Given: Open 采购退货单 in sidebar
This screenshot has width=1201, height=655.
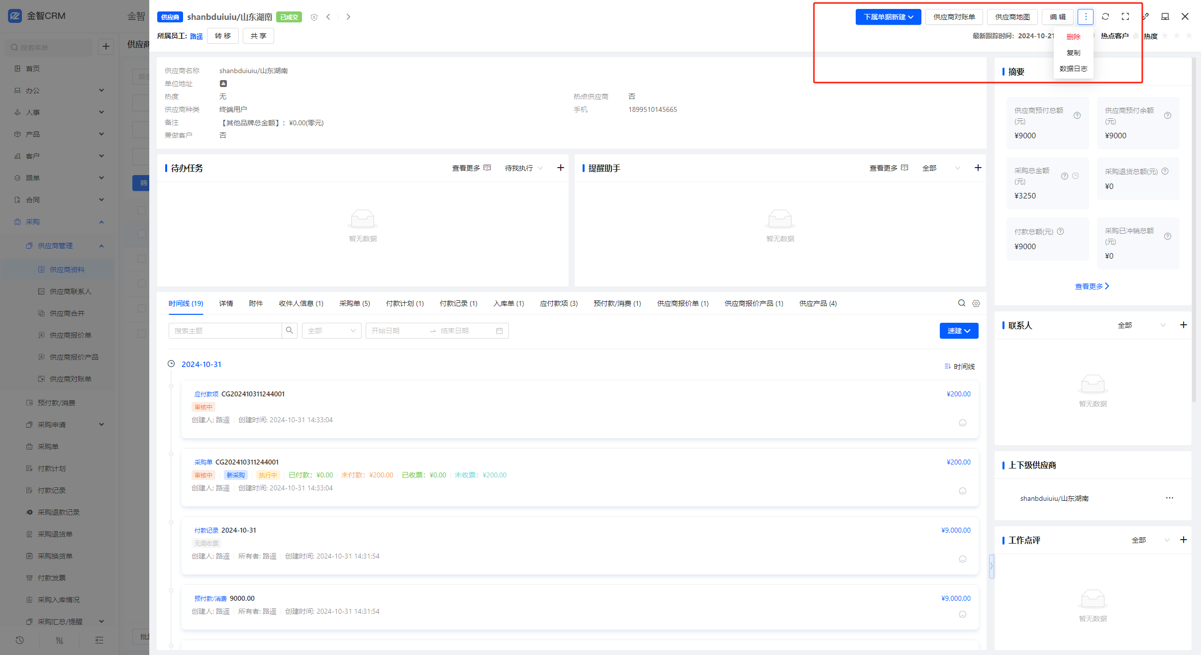Looking at the screenshot, I should (x=55, y=534).
